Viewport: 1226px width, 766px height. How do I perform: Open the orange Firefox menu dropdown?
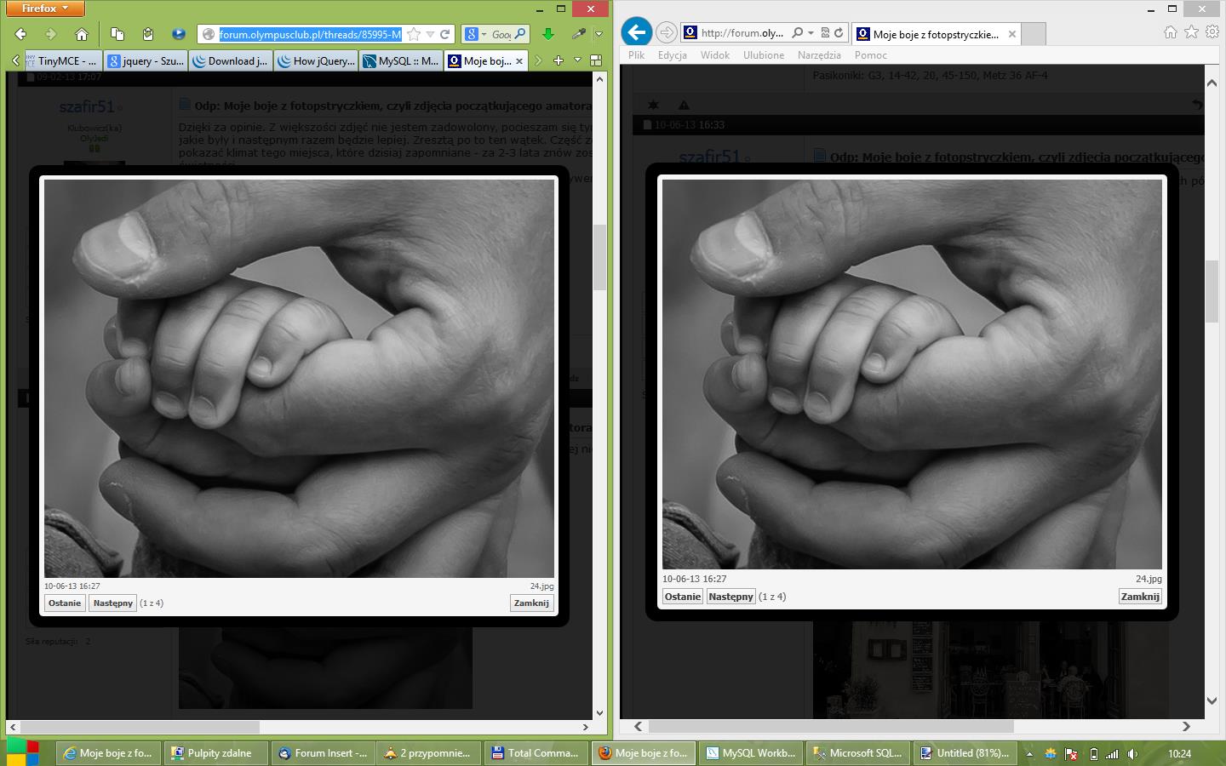point(45,9)
